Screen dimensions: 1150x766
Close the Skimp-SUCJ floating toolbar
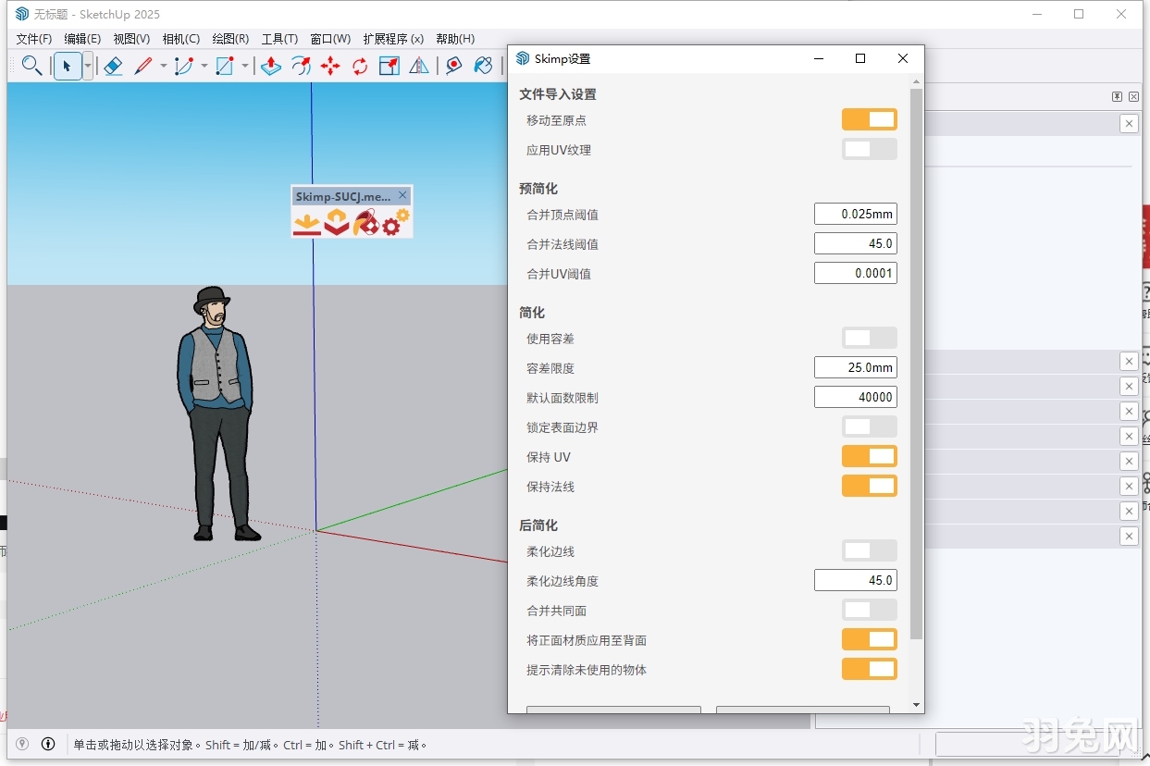coord(402,195)
